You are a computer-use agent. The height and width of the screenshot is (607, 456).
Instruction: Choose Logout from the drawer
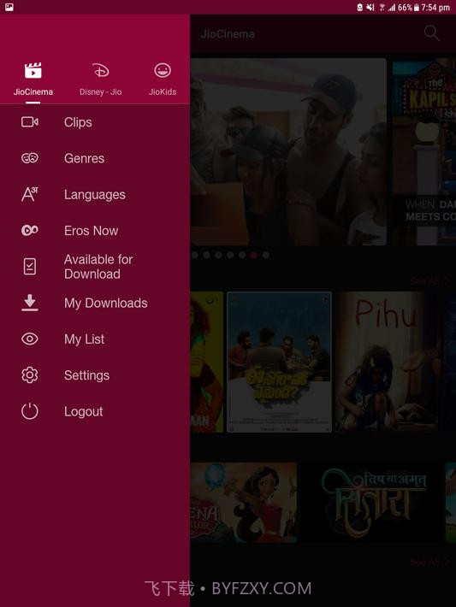(x=84, y=411)
